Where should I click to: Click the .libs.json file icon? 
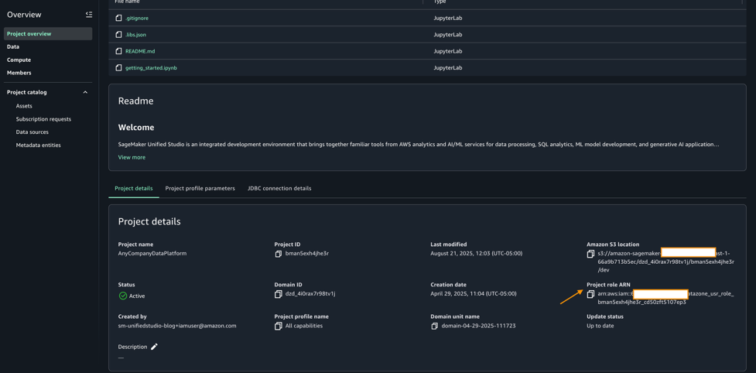point(118,35)
